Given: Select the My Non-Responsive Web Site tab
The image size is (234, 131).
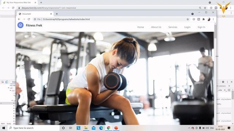Looking at the screenshot, I should tap(19, 3).
